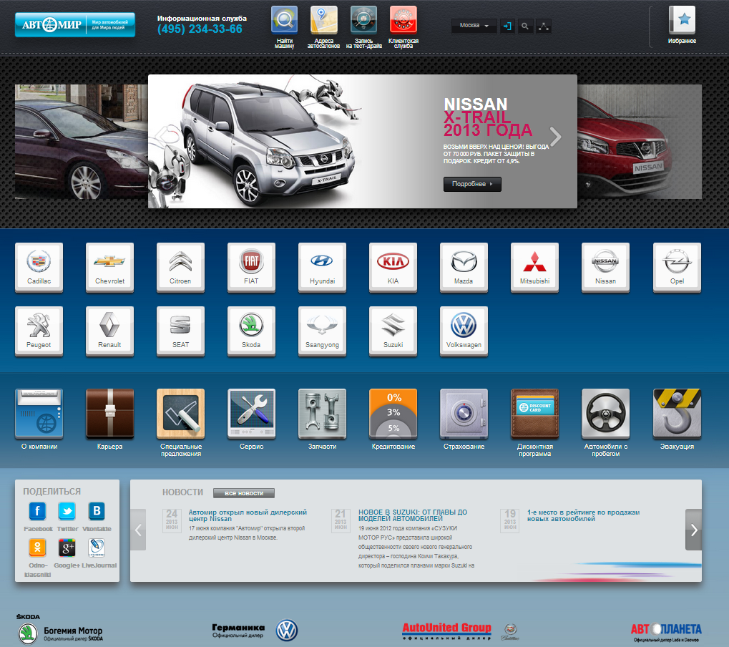Open НОВОЕ В SUZUKI news headline
Screen dimensions: 729x647
pyautogui.click(x=412, y=515)
